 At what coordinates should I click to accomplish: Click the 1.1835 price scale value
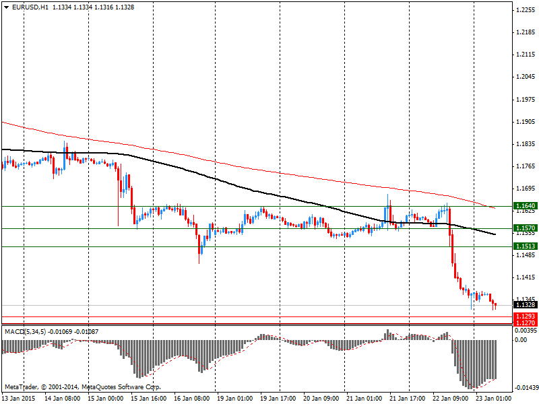(x=526, y=144)
